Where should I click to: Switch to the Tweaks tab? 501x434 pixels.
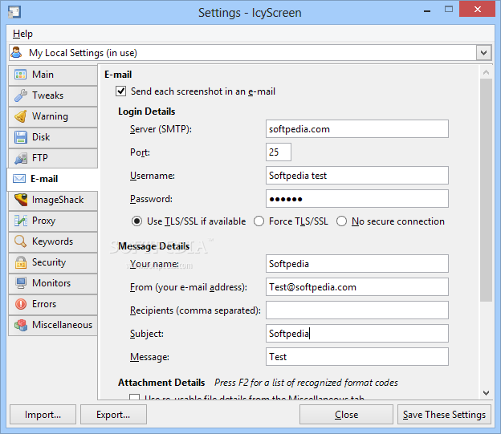53,95
